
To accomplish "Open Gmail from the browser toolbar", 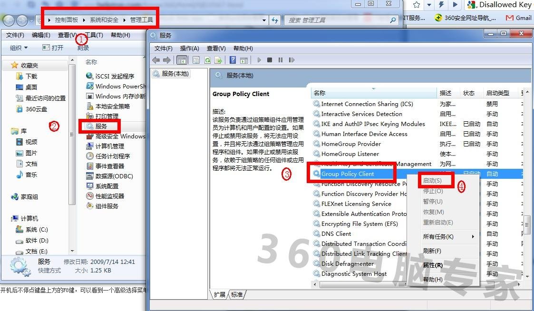I will coord(519,19).
